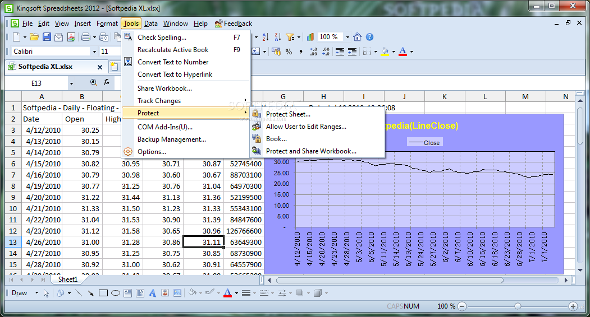Click Allow User to Edit Ranges...
590x317 pixels.
tap(317, 127)
